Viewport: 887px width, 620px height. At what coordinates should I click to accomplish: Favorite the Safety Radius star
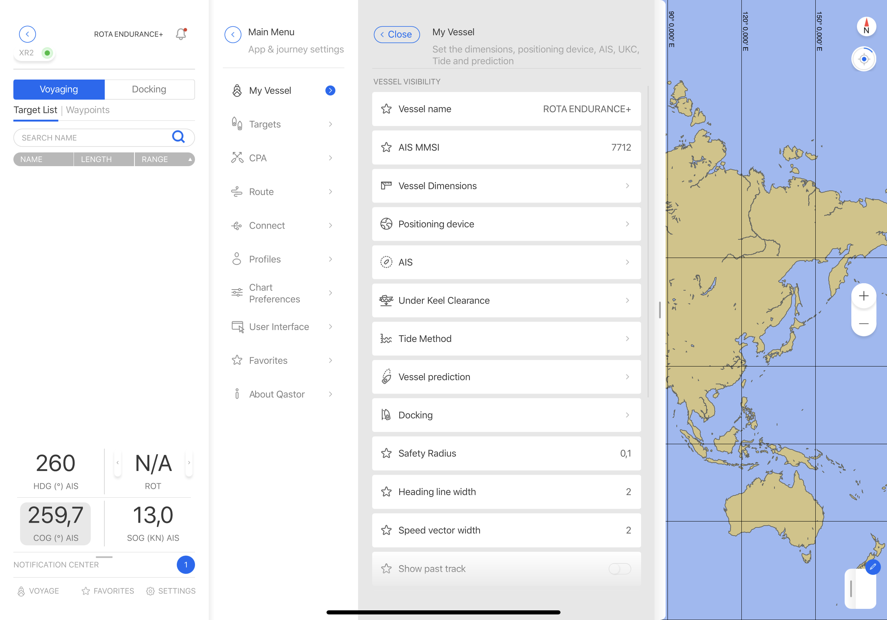point(386,453)
